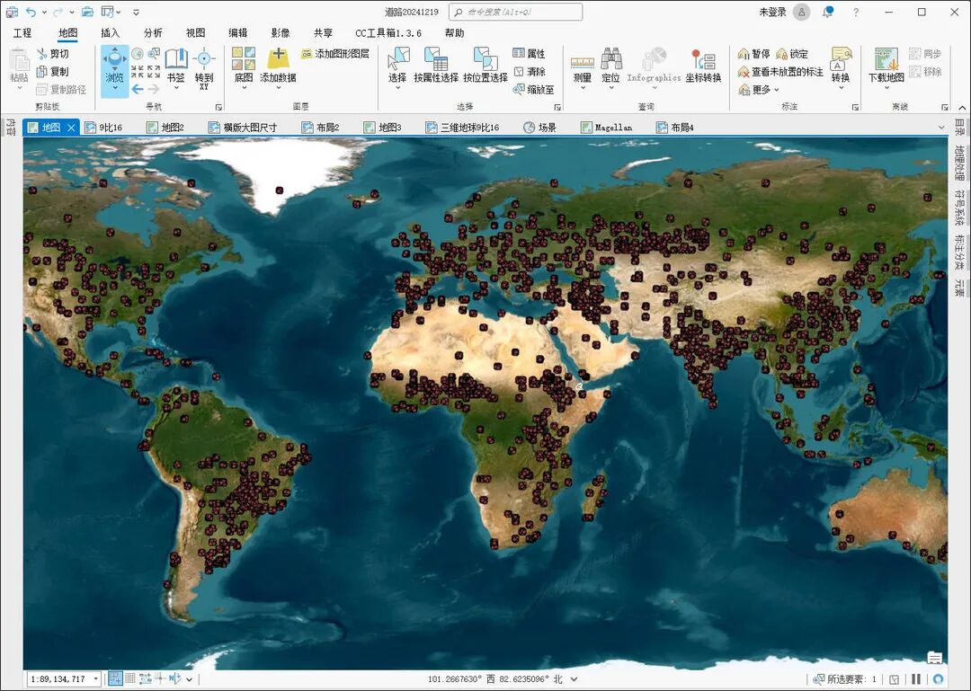Open the 符号系统 symbology side pane
The width and height of the screenshot is (971, 691).
pos(959,207)
